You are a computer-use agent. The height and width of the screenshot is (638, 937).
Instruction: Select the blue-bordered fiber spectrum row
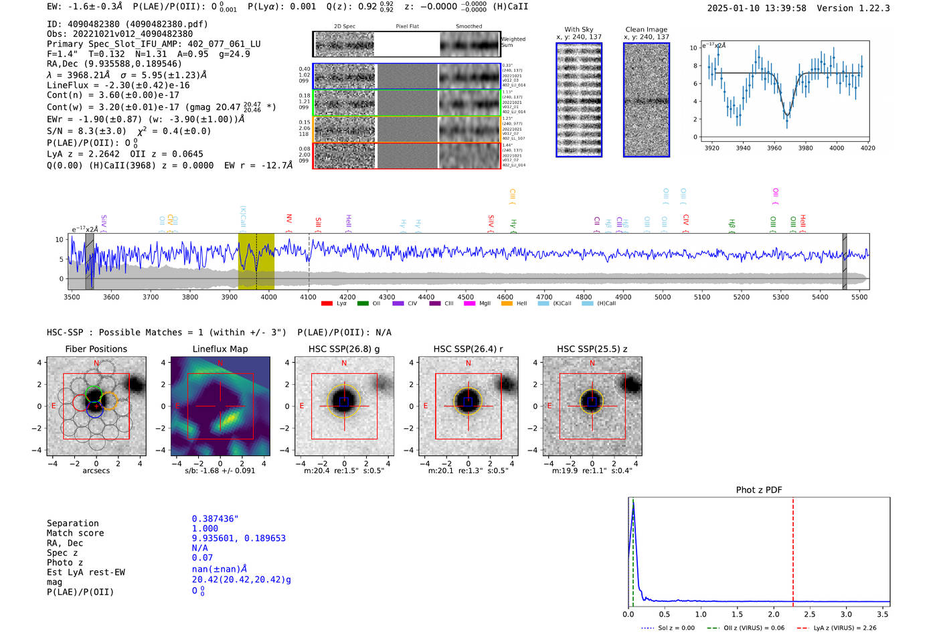point(407,76)
